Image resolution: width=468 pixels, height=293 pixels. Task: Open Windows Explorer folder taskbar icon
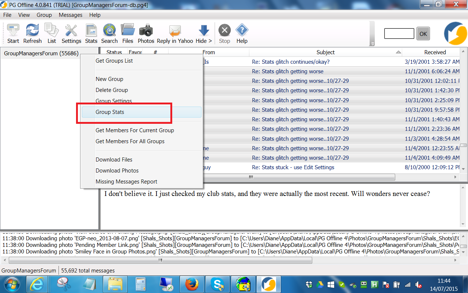coord(115,284)
